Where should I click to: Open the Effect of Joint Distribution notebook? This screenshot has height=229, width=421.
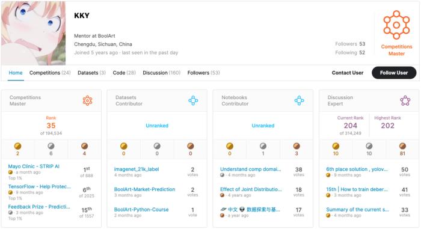pyautogui.click(x=251, y=189)
